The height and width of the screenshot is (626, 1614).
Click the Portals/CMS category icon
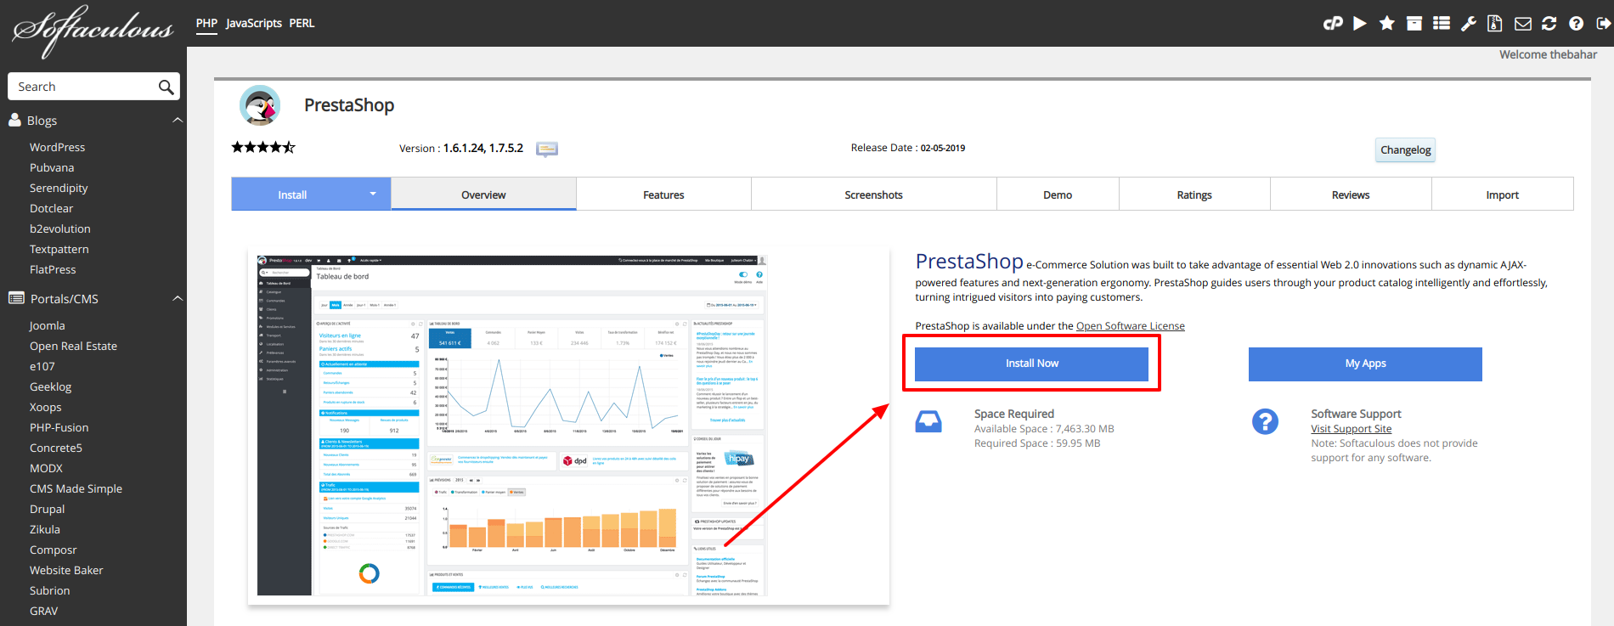click(x=16, y=298)
